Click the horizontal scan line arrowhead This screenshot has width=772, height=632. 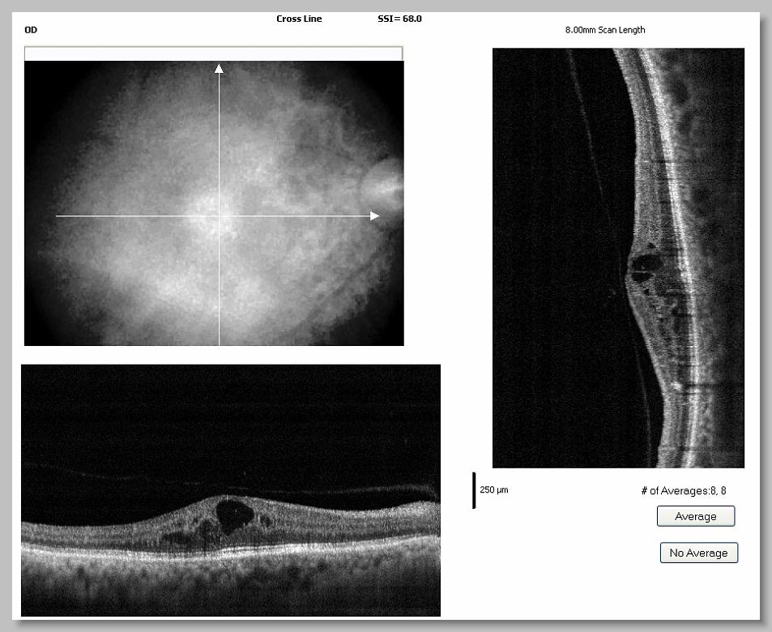[375, 216]
